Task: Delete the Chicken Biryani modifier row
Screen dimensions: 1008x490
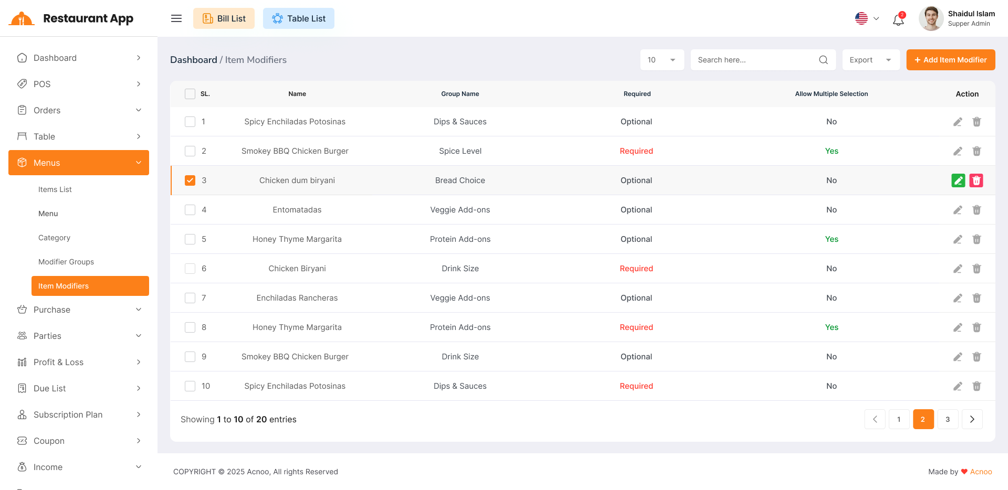Action: point(976,269)
